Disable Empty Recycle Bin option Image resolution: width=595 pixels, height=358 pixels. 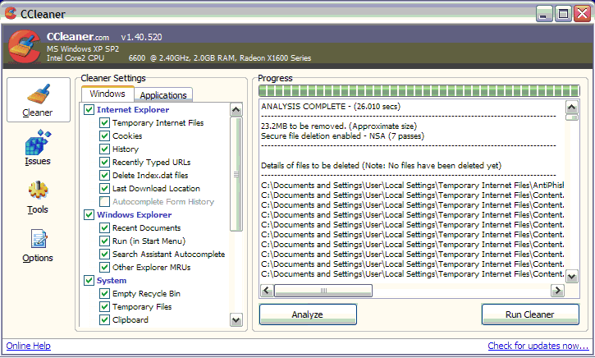point(104,294)
